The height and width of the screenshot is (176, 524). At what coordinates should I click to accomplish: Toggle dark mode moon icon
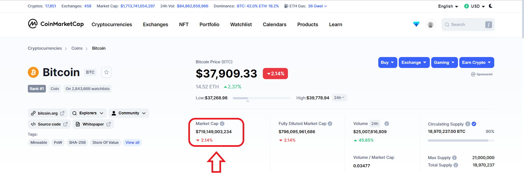(x=491, y=6)
